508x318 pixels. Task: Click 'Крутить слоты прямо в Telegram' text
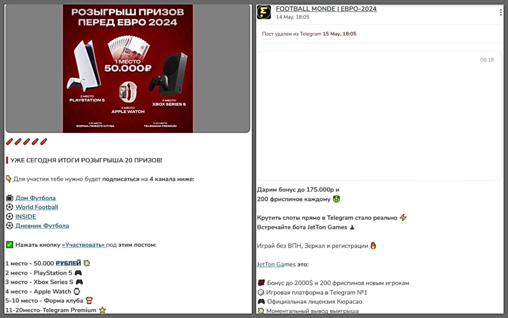point(305,218)
